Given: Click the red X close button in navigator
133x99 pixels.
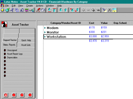Looking at the screenshot, I should [x=30, y=95].
